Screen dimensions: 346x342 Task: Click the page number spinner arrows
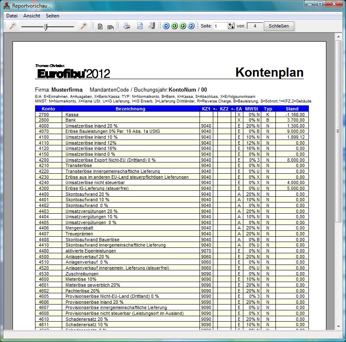click(231, 26)
